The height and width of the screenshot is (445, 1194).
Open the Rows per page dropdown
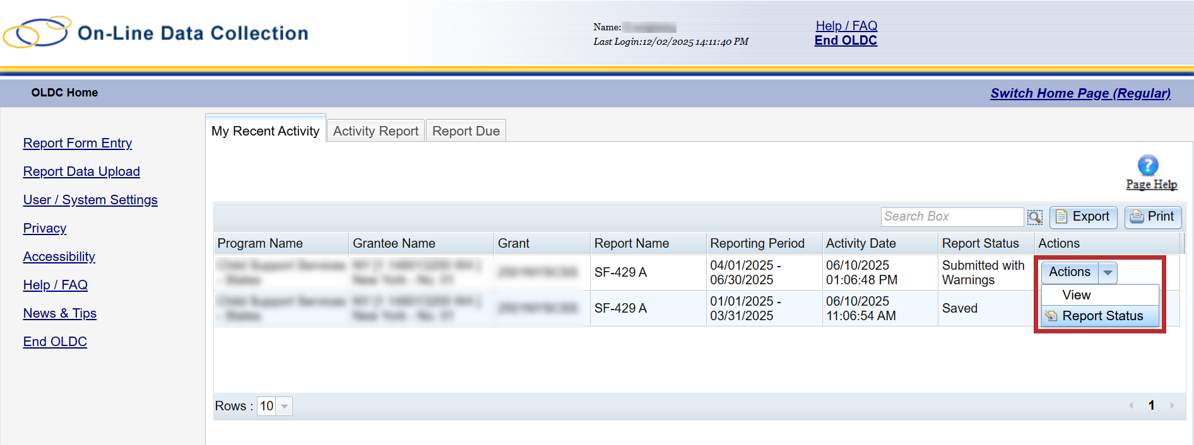click(x=284, y=407)
